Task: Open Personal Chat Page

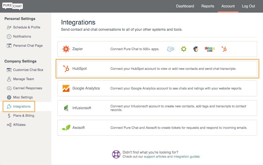Action: tap(28, 46)
